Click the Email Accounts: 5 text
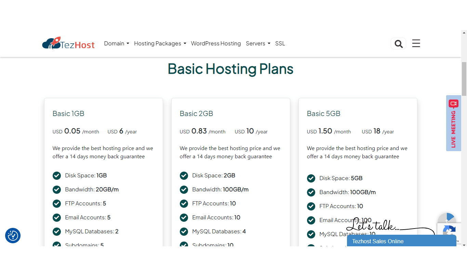467x262 pixels. click(x=88, y=217)
